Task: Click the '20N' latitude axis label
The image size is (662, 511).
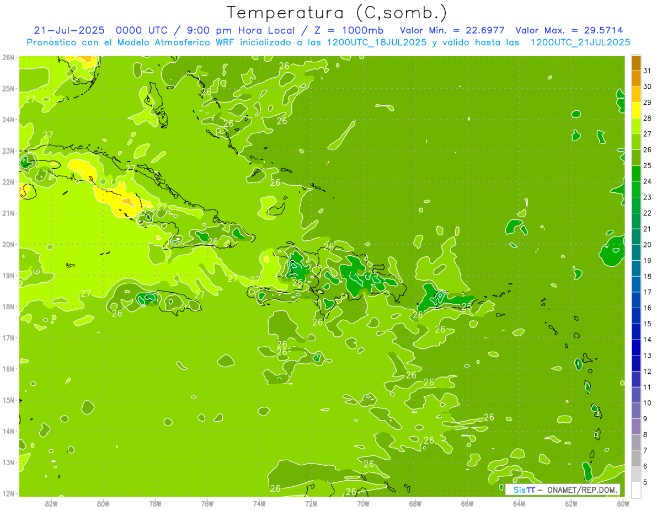Action: click(8, 244)
